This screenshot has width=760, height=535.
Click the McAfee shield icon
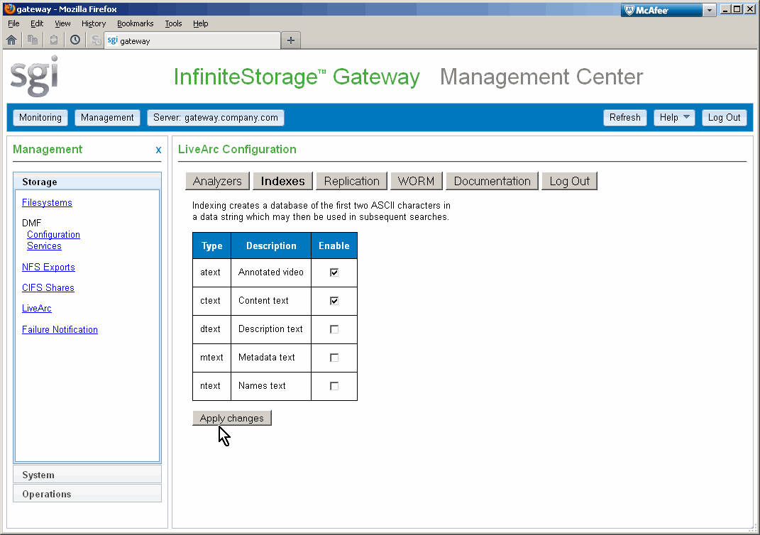(629, 10)
